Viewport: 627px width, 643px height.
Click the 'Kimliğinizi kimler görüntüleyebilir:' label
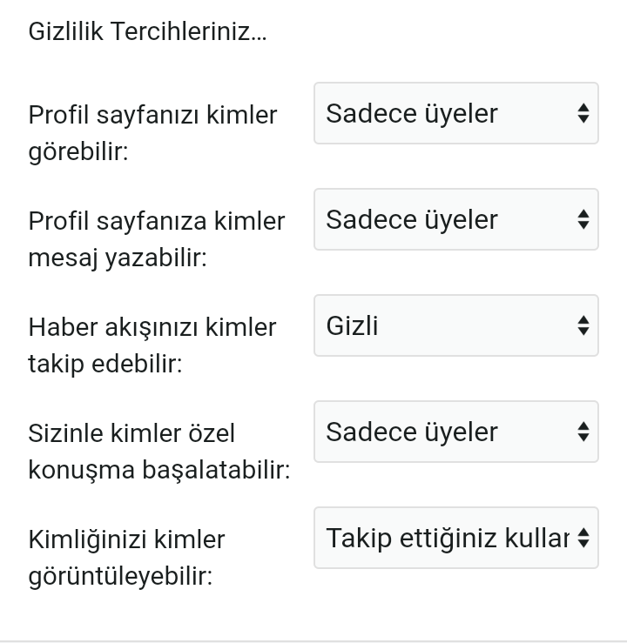pyautogui.click(x=126, y=558)
